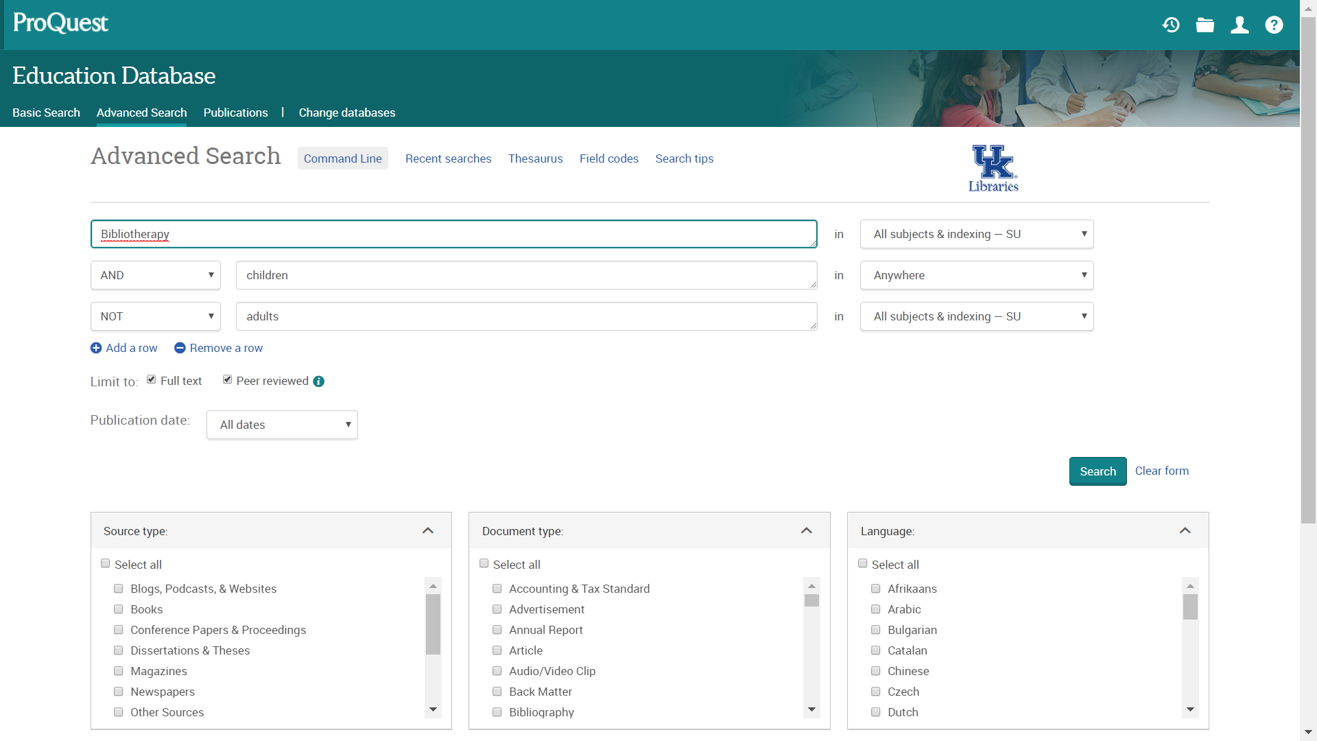Open the Publication date All dates dropdown

(x=282, y=425)
